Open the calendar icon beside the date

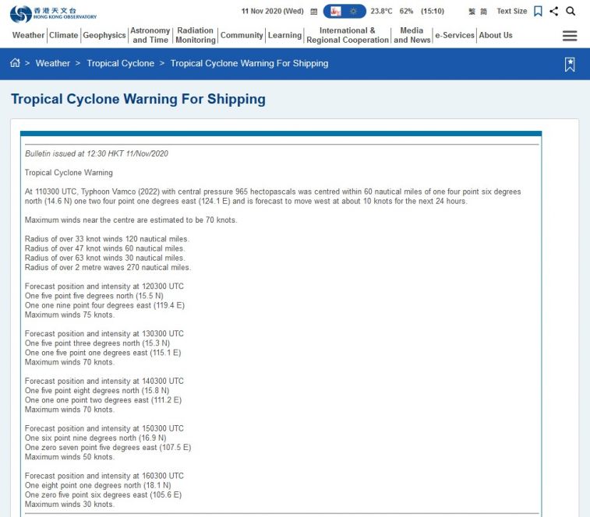click(313, 12)
